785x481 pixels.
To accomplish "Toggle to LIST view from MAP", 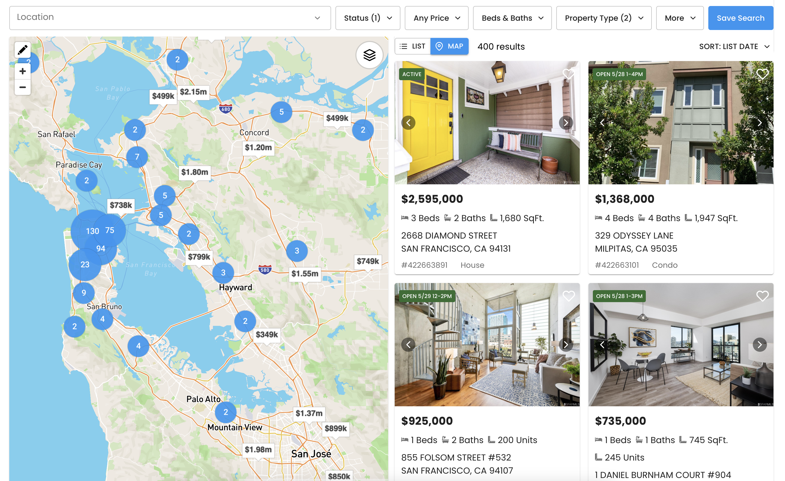I will coord(413,46).
